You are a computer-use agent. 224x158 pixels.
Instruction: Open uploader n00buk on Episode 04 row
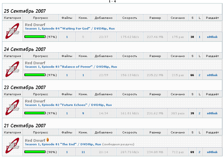click(212, 37)
